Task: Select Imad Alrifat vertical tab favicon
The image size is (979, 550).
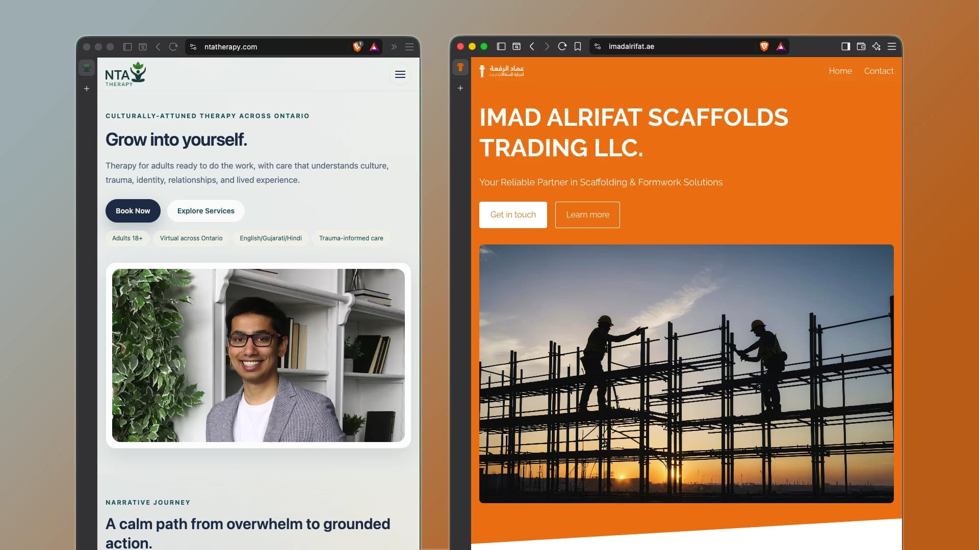Action: 460,67
